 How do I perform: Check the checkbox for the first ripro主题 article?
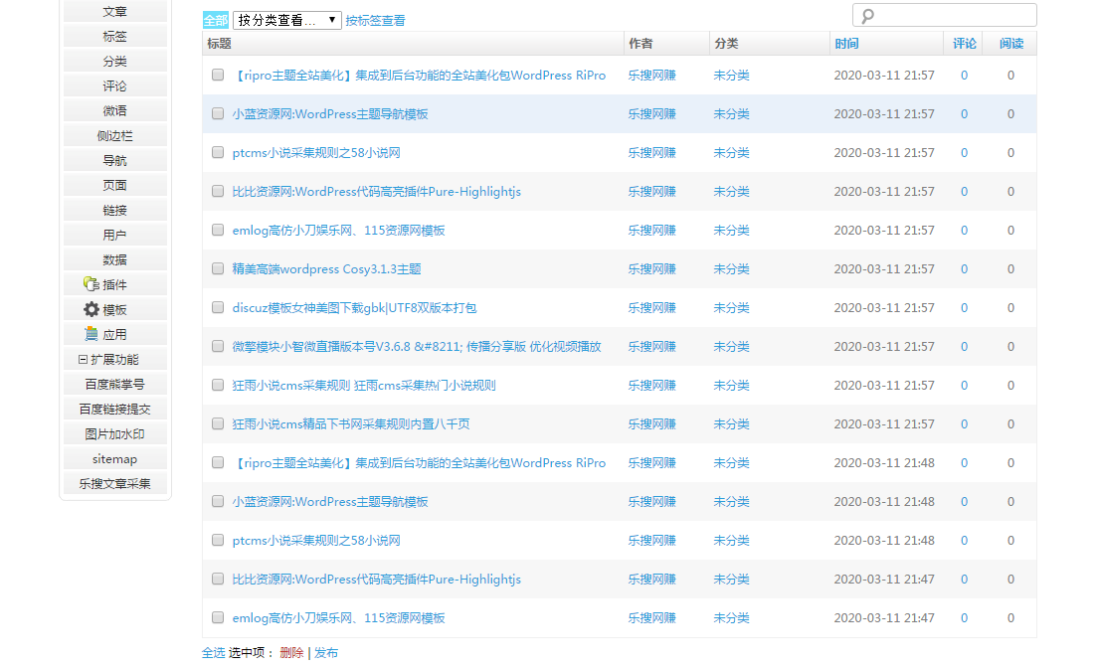[x=217, y=75]
